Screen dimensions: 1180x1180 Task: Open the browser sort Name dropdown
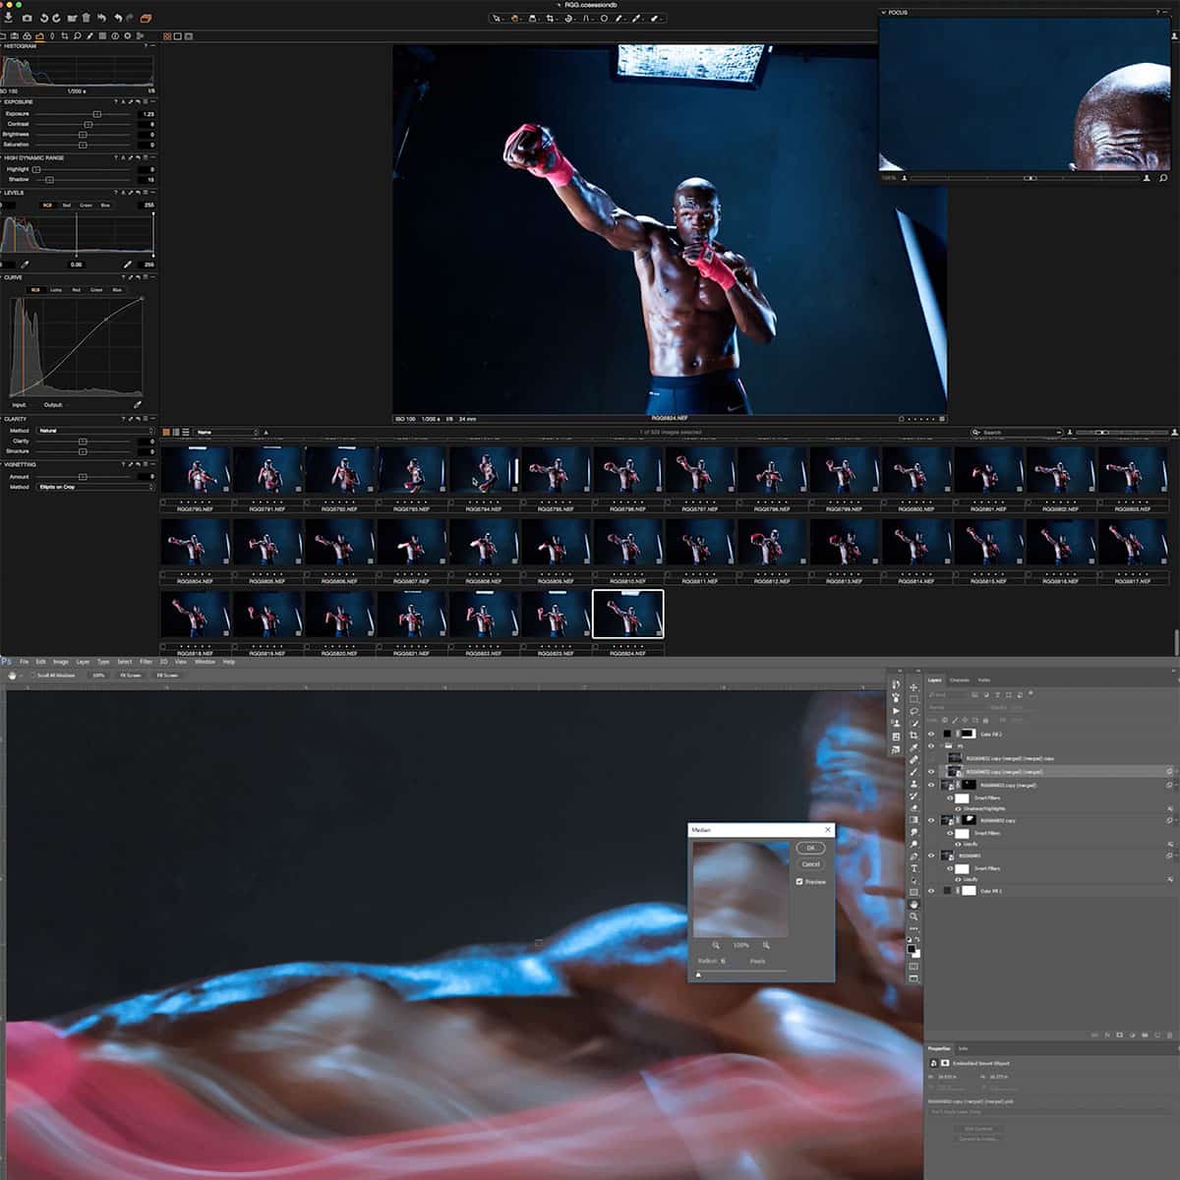tap(226, 432)
